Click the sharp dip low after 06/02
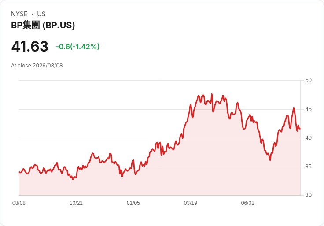 270,160
